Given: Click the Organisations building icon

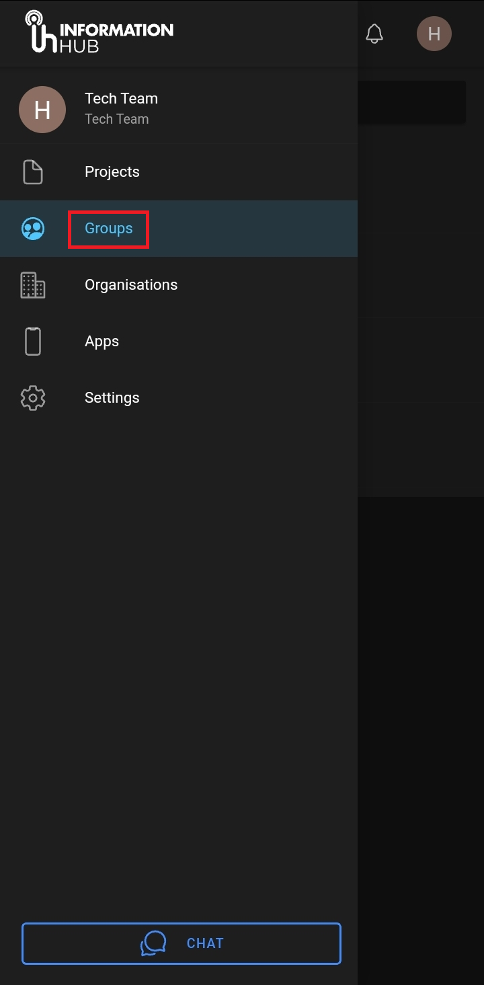Looking at the screenshot, I should (x=33, y=285).
